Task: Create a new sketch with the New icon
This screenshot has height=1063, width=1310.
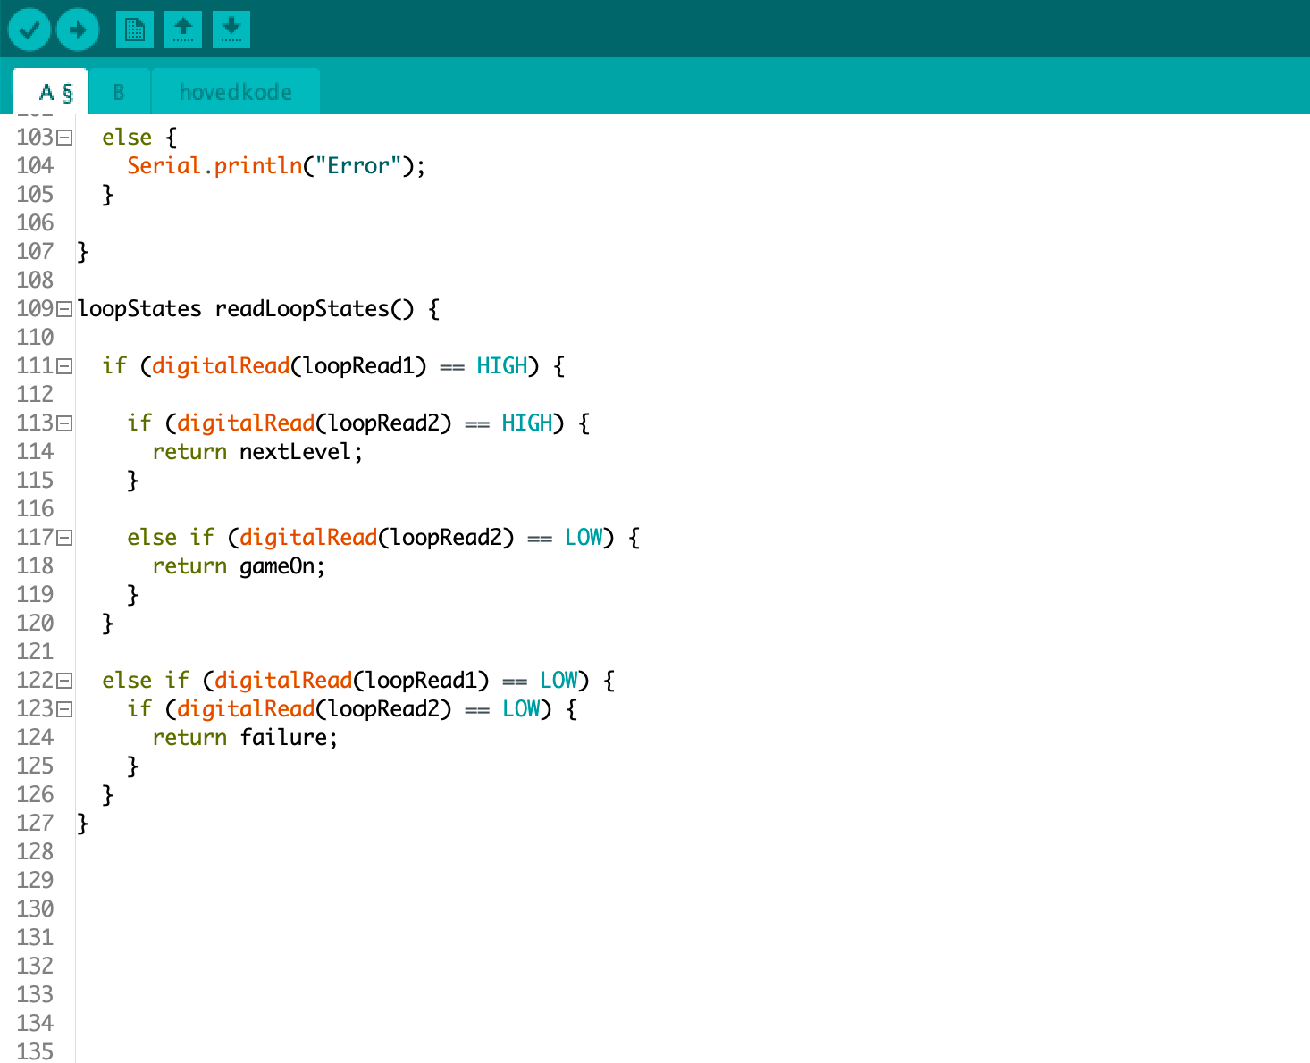Action: coord(135,29)
